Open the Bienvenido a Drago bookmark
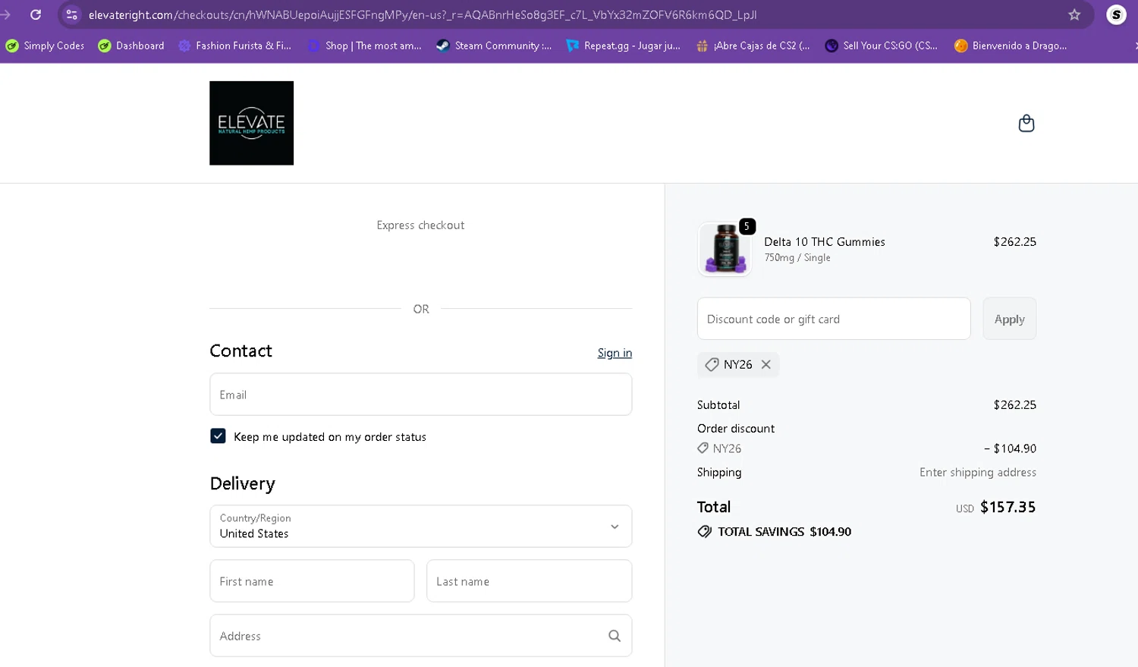The width and height of the screenshot is (1138, 667). tap(1011, 46)
